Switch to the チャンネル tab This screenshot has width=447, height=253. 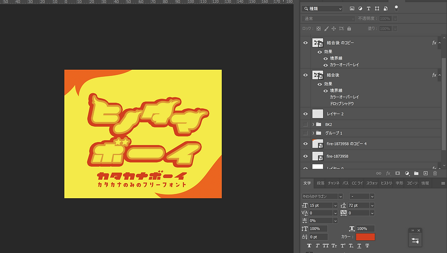click(333, 183)
